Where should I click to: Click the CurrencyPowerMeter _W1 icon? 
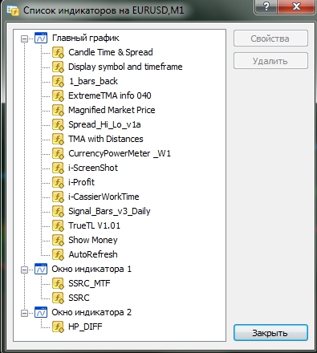(58, 153)
